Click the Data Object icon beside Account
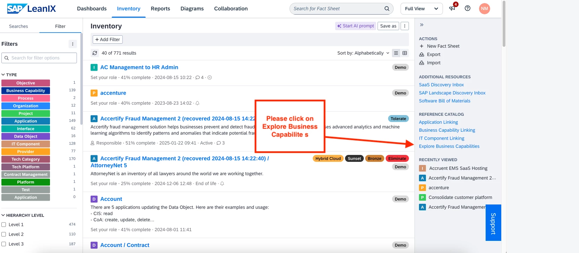The height and width of the screenshot is (253, 579). coord(94,199)
